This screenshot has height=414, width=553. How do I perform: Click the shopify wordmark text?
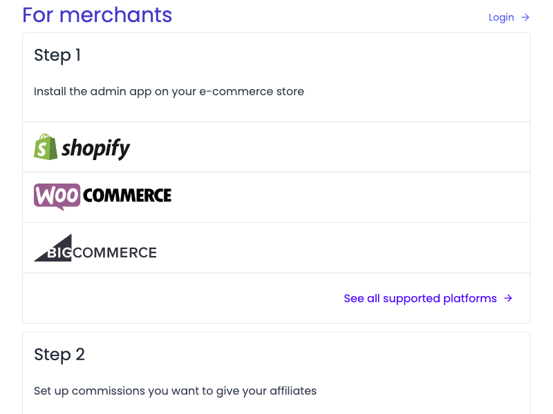pyautogui.click(x=95, y=148)
